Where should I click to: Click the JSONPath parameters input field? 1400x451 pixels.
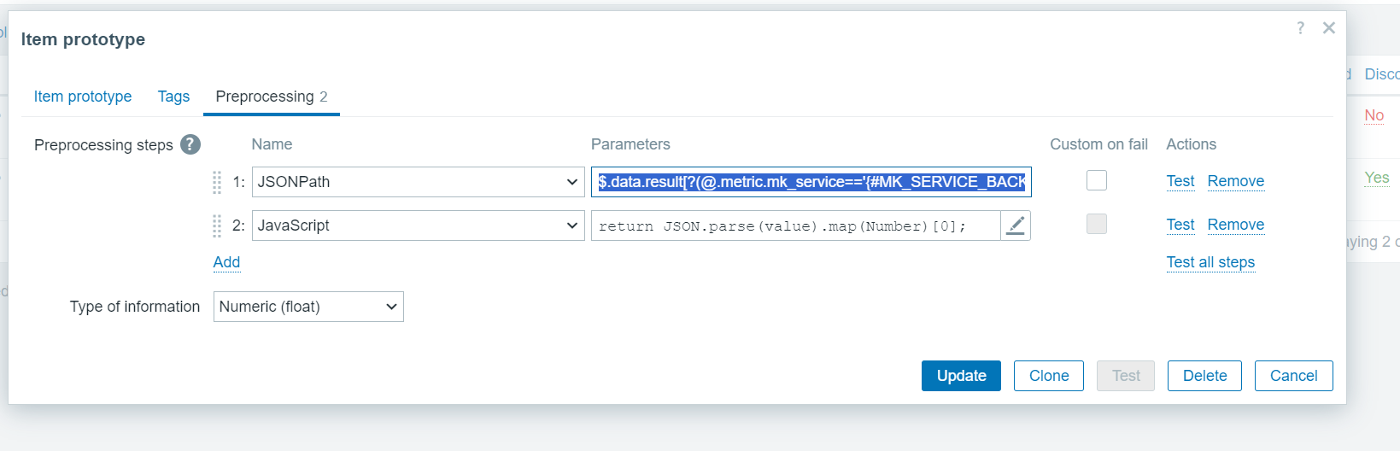[x=811, y=182]
